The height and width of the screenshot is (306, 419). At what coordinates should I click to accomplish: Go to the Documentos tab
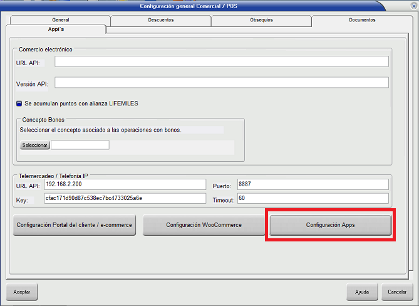(x=362, y=20)
